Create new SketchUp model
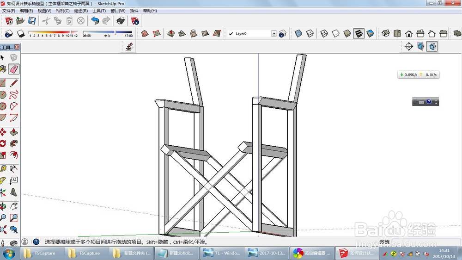This screenshot has width=462, height=260. 9,21
